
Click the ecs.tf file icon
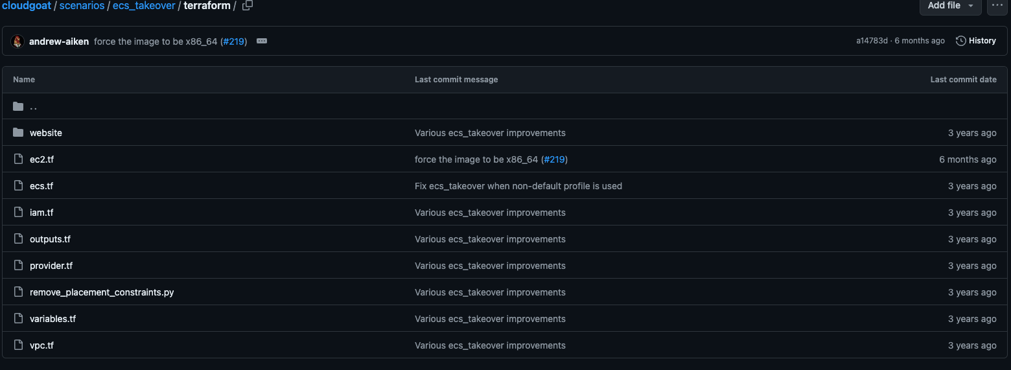pos(18,186)
